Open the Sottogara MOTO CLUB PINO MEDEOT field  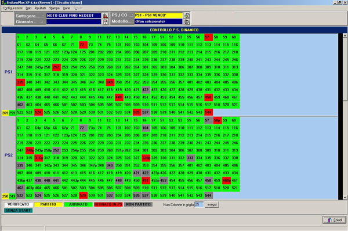[x=74, y=16]
